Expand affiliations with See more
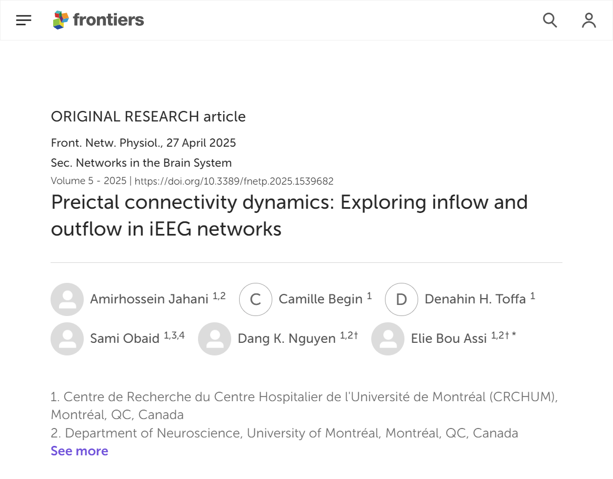Viewport: 613px width, 479px height. point(80,451)
